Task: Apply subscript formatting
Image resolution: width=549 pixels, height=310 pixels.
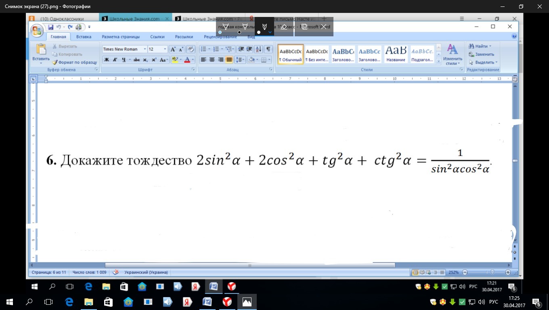Action: pyautogui.click(x=145, y=60)
